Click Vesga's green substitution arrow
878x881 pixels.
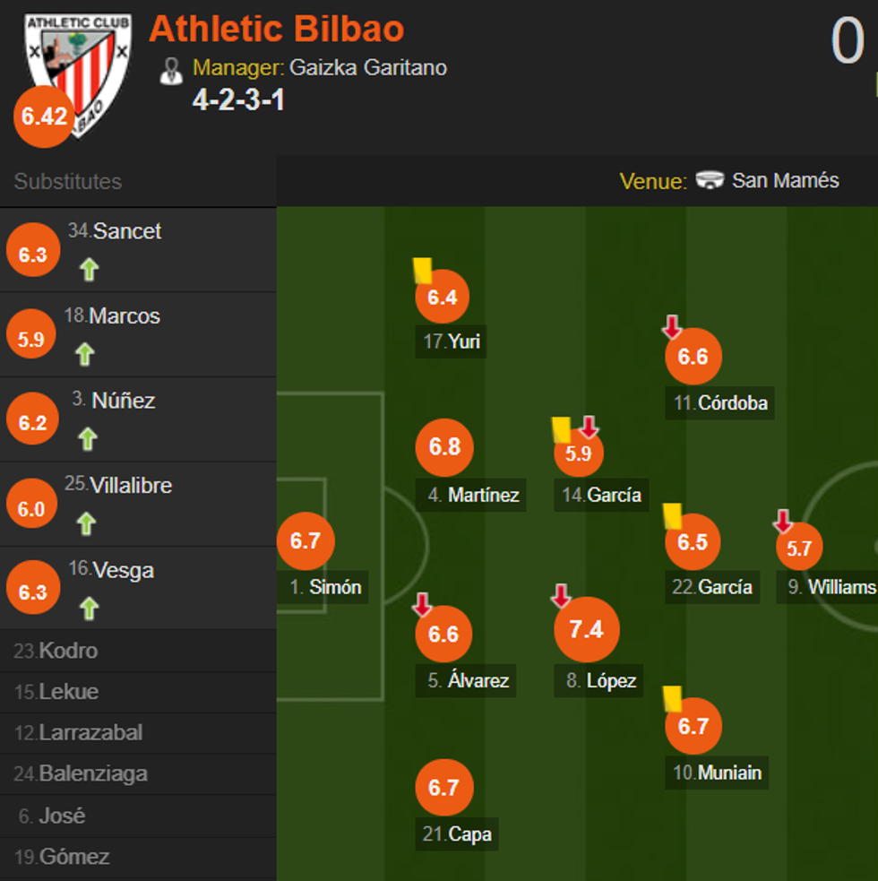pos(88,609)
